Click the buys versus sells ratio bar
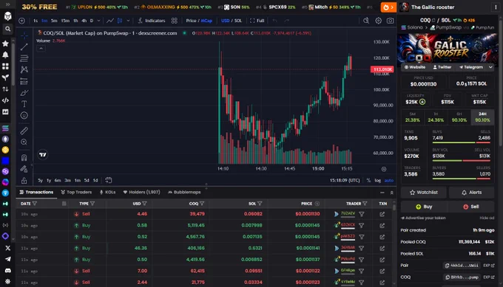503x287 pixels. coord(461,142)
